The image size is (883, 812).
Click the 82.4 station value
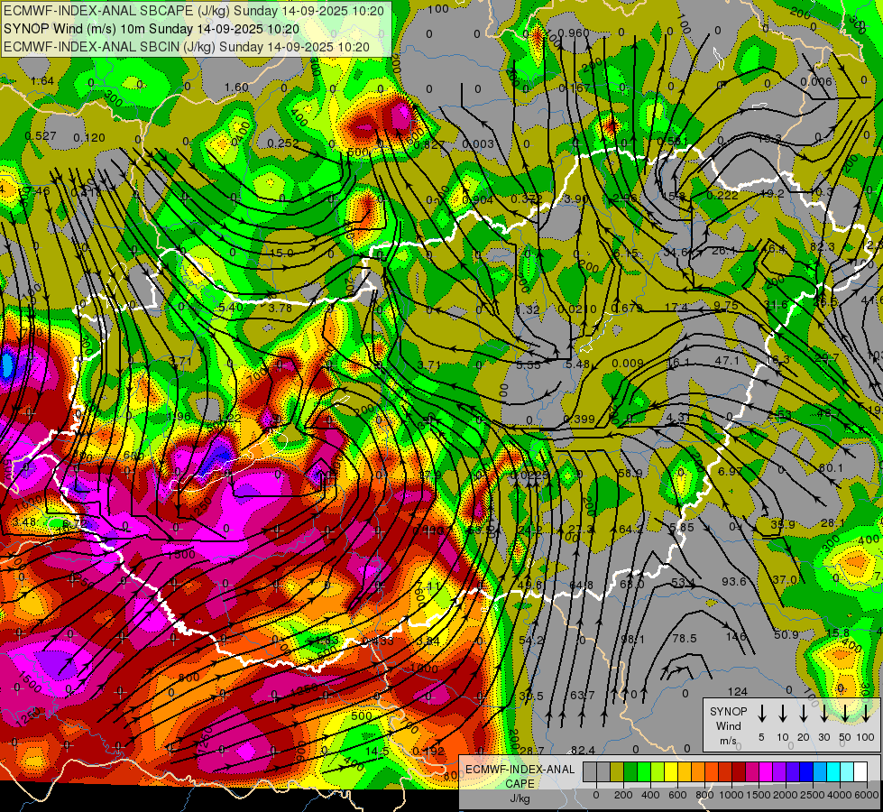(x=583, y=750)
